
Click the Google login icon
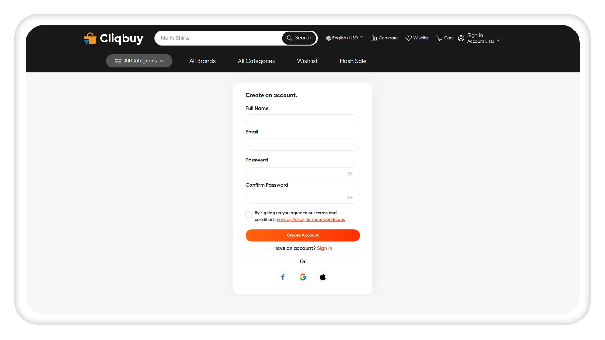coord(303,276)
